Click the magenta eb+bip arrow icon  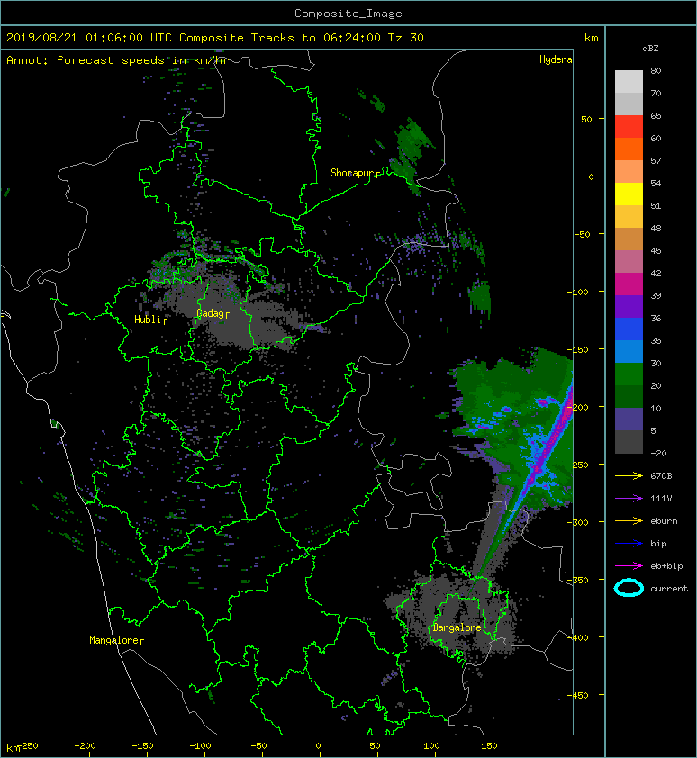629,566
